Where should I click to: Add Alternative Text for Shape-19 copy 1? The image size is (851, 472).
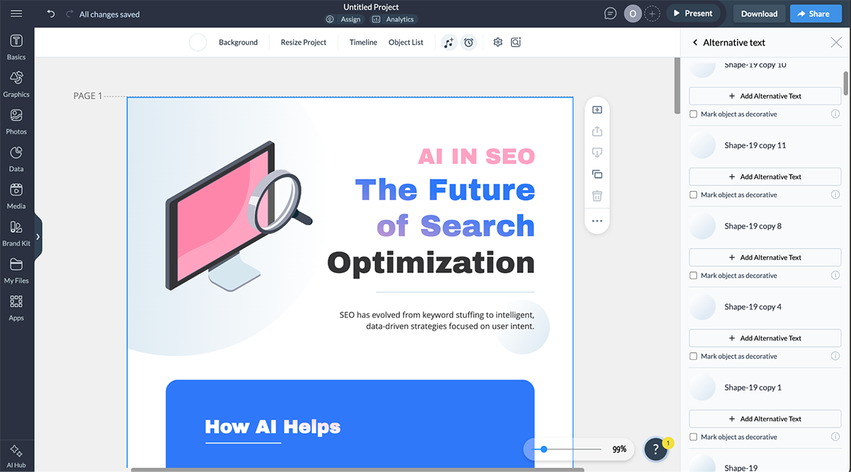[764, 418]
